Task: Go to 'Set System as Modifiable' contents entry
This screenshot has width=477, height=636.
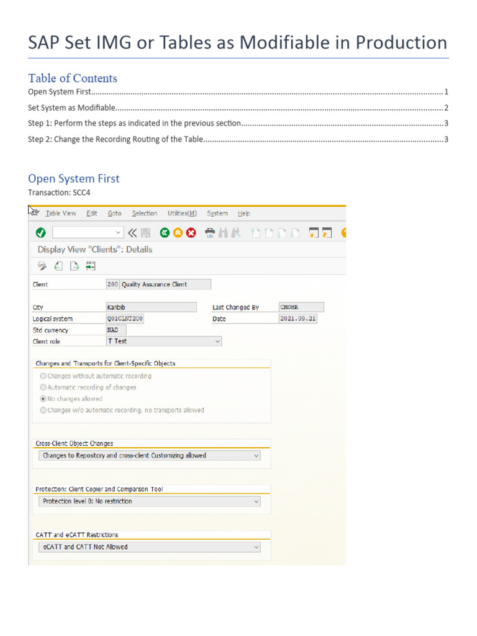Action: tap(238, 108)
